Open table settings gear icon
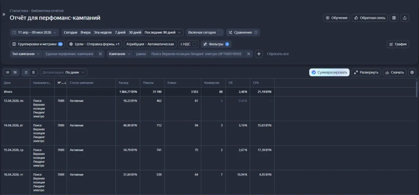 pyautogui.click(x=412, y=72)
